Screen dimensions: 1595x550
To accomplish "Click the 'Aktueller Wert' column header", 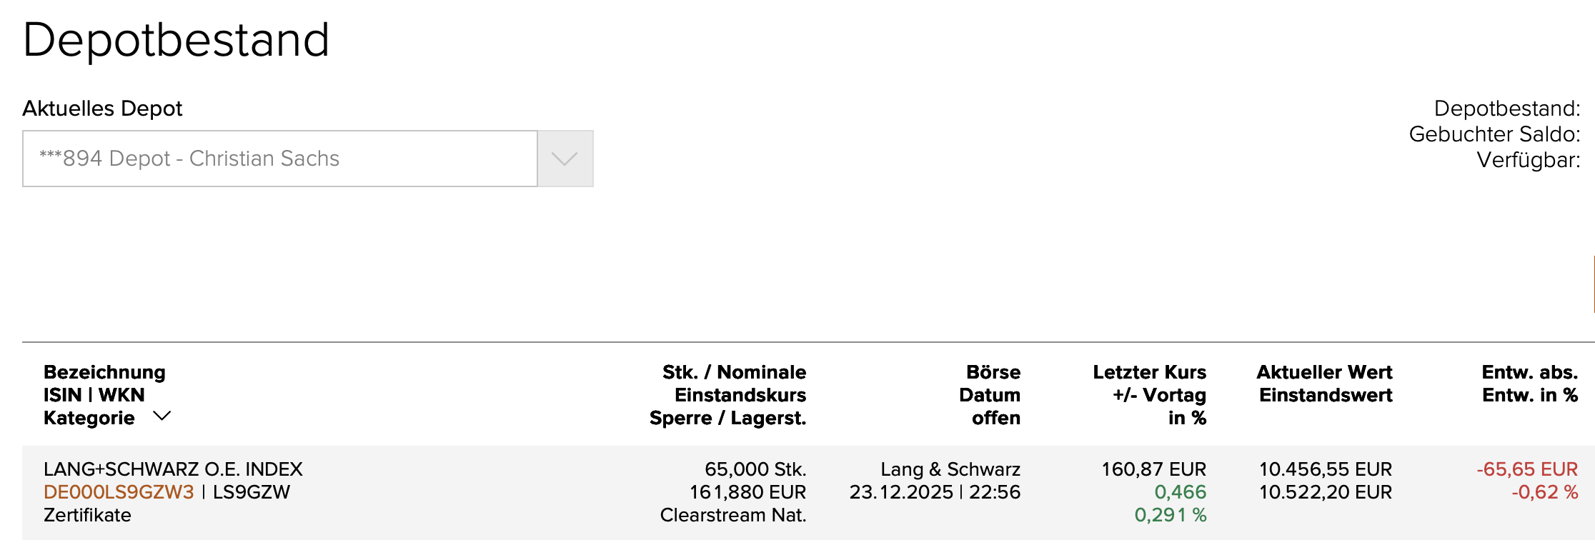I will [x=1324, y=372].
